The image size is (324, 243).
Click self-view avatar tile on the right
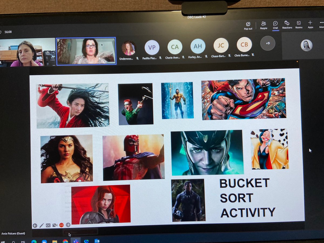coord(306,45)
